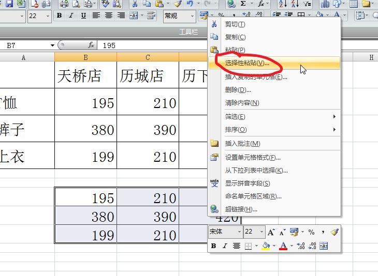Viewport: 378px width, 276px height.
Task: Click the cell containing 天桥店
Action: tap(85, 75)
